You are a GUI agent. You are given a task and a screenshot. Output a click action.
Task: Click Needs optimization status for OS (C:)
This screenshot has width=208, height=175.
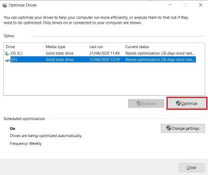coord(160,53)
